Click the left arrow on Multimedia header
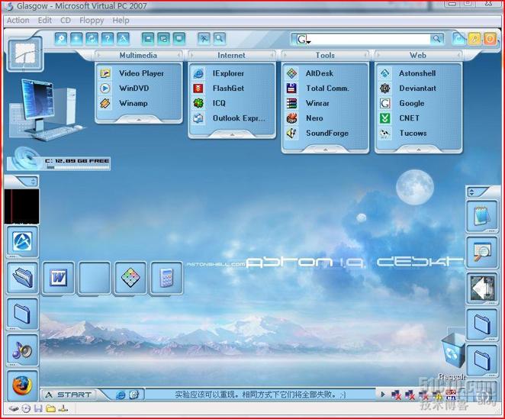This screenshot has height=419, width=505. (x=98, y=56)
